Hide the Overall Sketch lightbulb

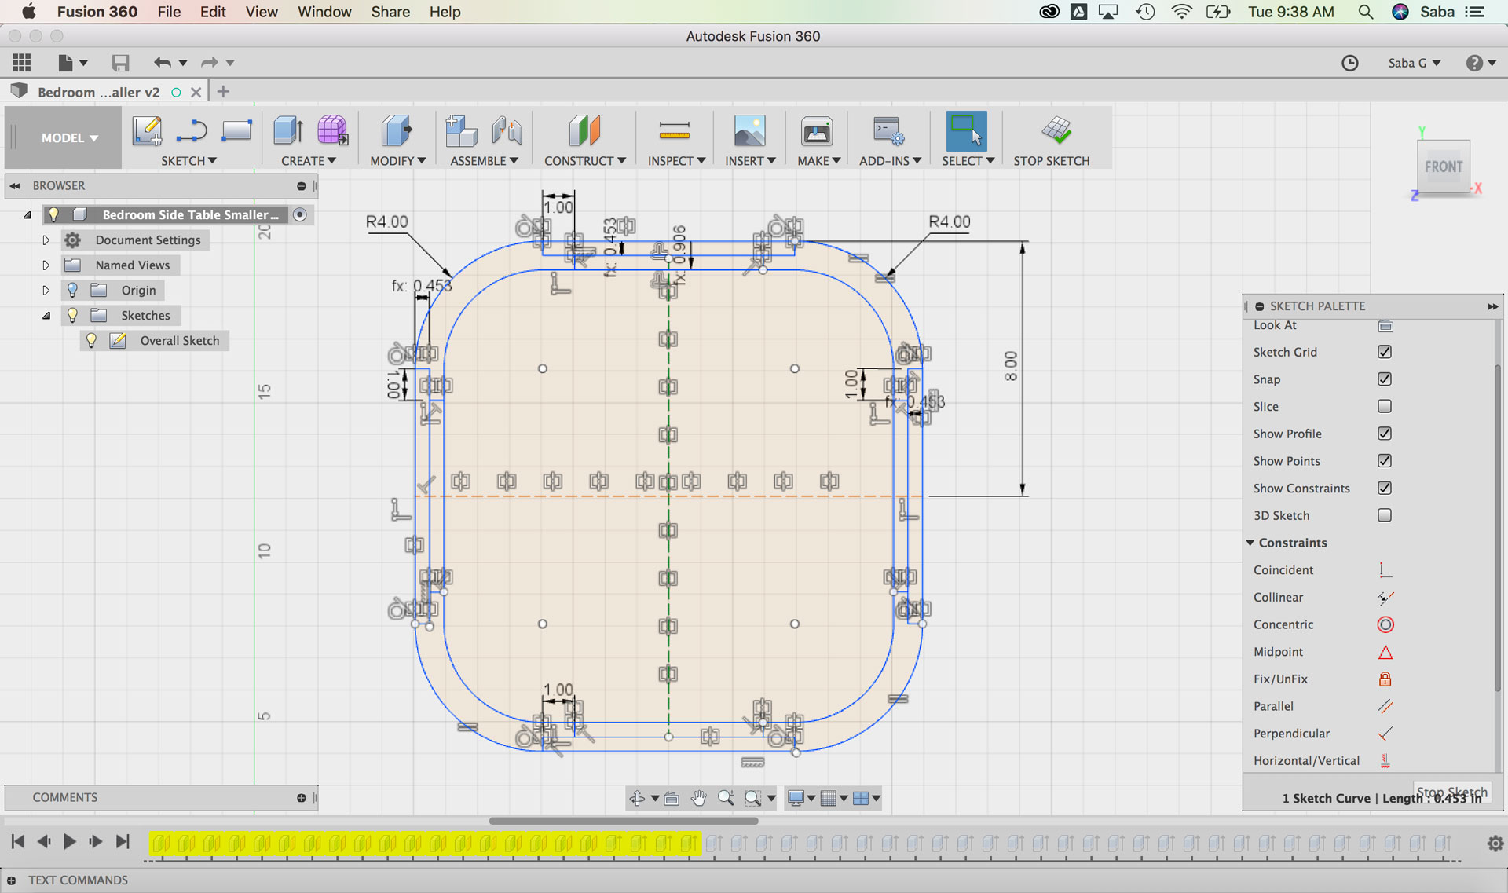pyautogui.click(x=91, y=341)
